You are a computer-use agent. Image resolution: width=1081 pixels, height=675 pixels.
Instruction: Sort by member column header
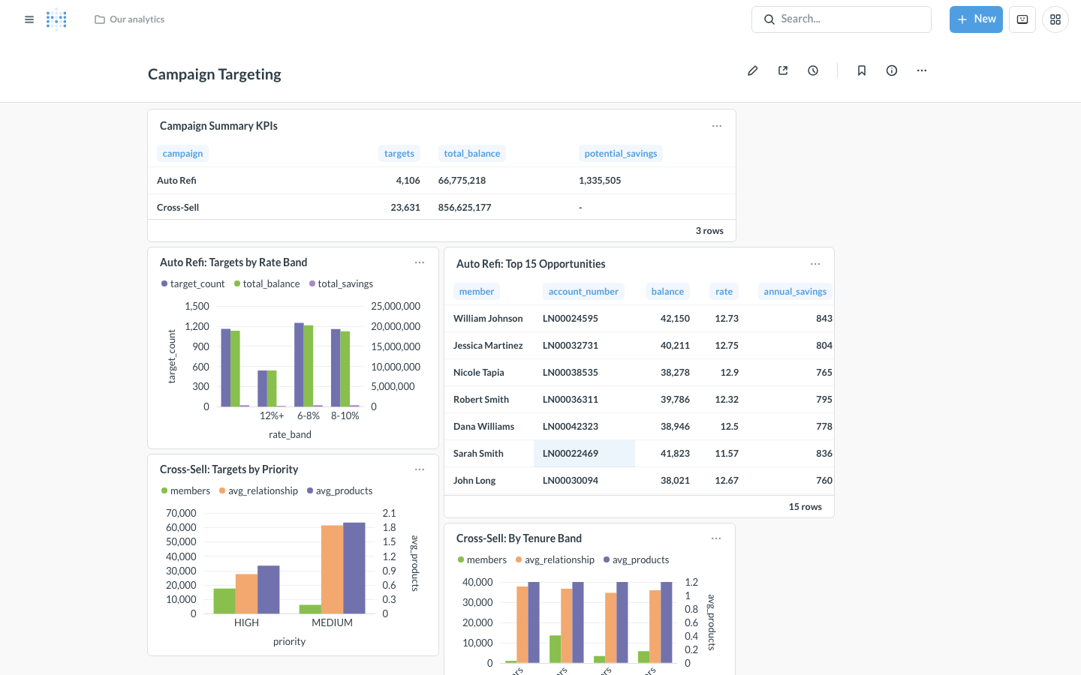[x=477, y=292]
